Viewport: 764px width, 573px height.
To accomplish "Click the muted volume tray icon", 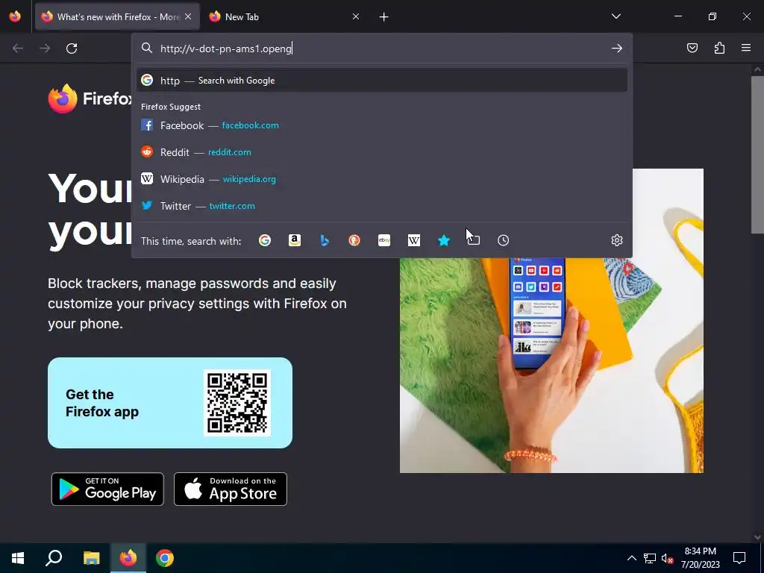I will [x=668, y=558].
